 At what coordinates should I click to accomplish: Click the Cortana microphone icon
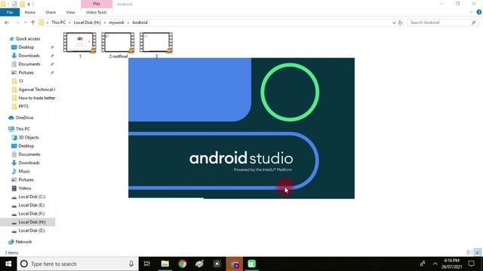(x=131, y=264)
